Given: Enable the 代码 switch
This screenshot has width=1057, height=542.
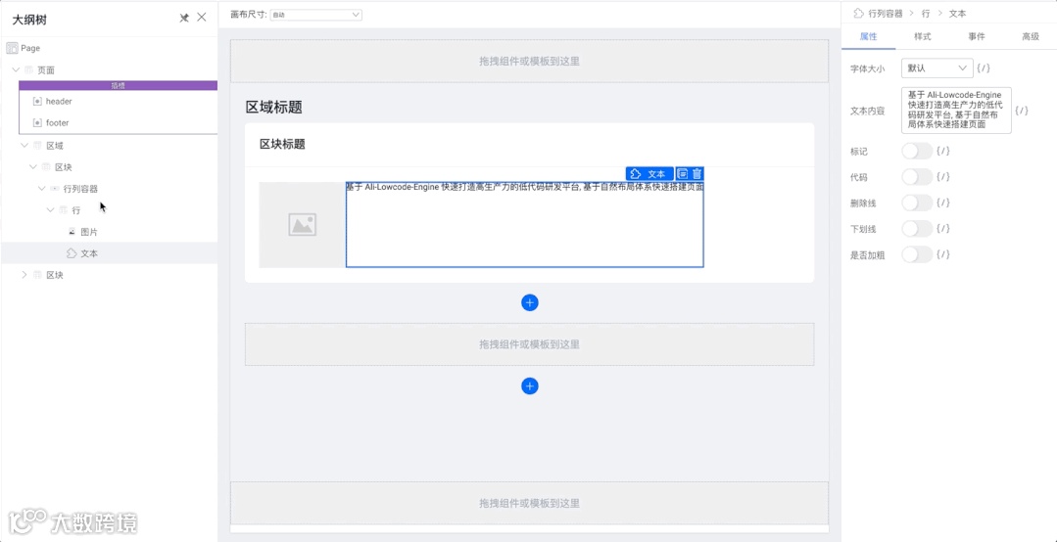Looking at the screenshot, I should coord(917,177).
